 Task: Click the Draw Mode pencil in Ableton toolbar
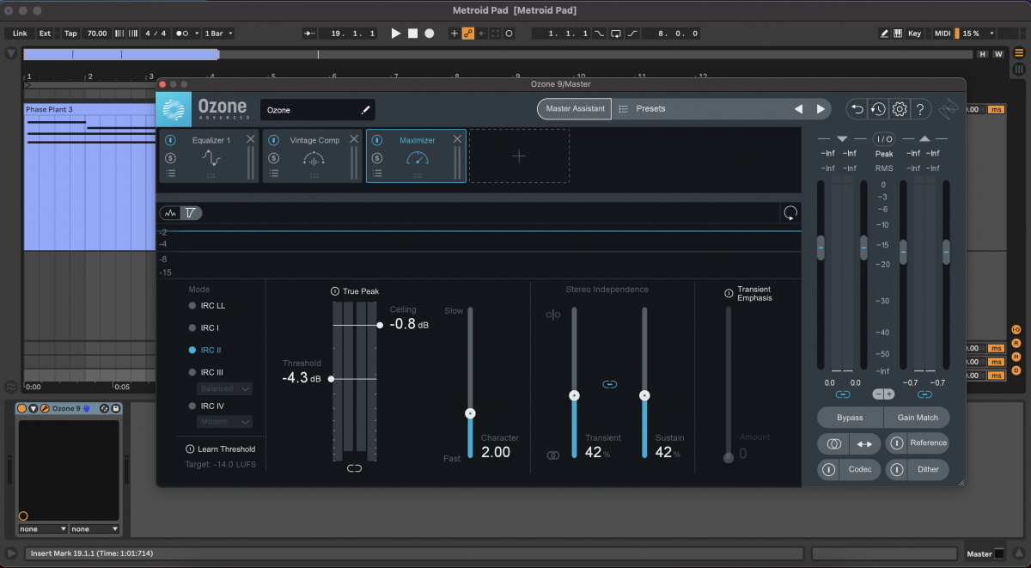coord(884,34)
